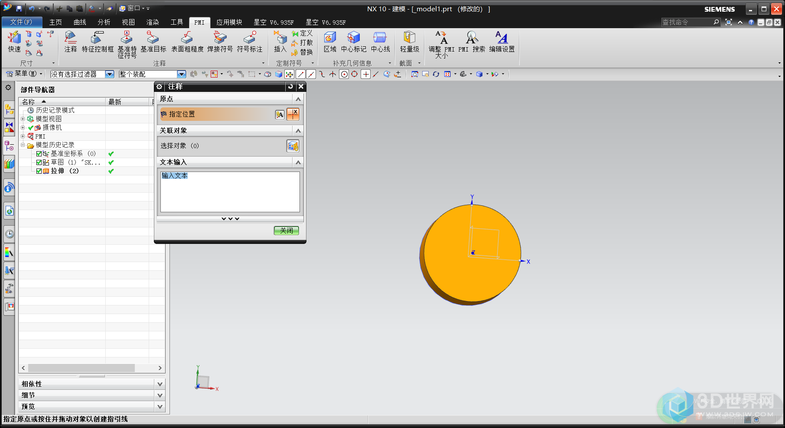
Task: Select 基准特征符号 datum feature symbol
Action: coord(127,45)
